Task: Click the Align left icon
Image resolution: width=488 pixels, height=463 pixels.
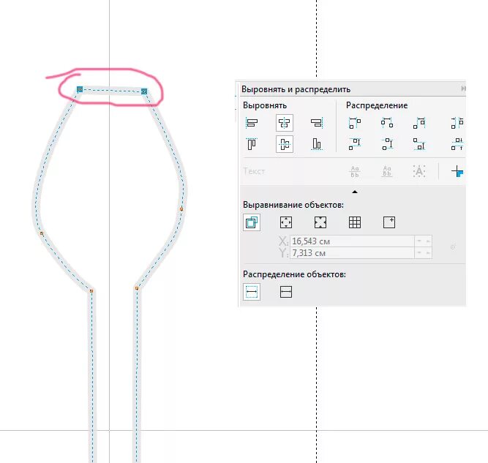Action: (x=252, y=123)
